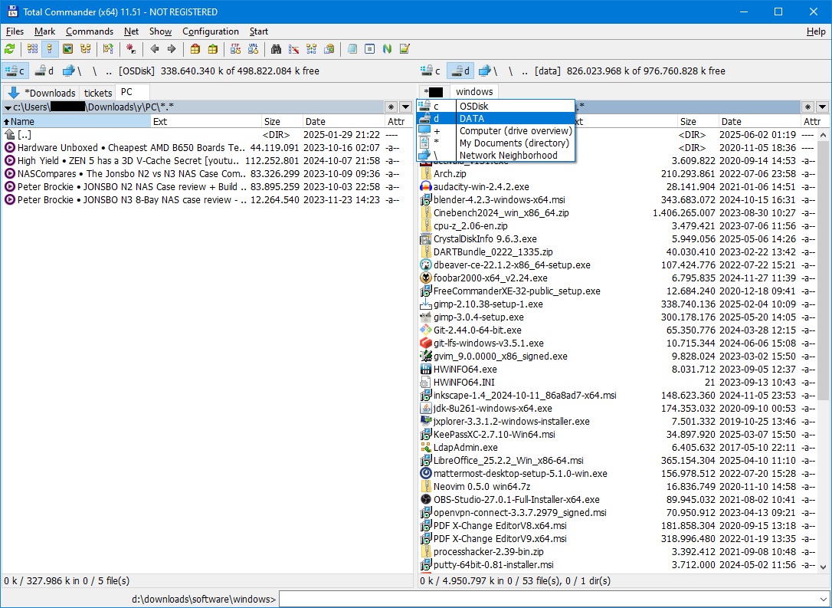Refresh the panel with the green arrows icon

coord(9,49)
